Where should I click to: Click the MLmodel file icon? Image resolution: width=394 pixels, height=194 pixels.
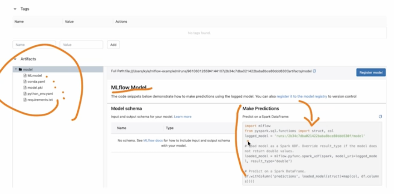25,76
